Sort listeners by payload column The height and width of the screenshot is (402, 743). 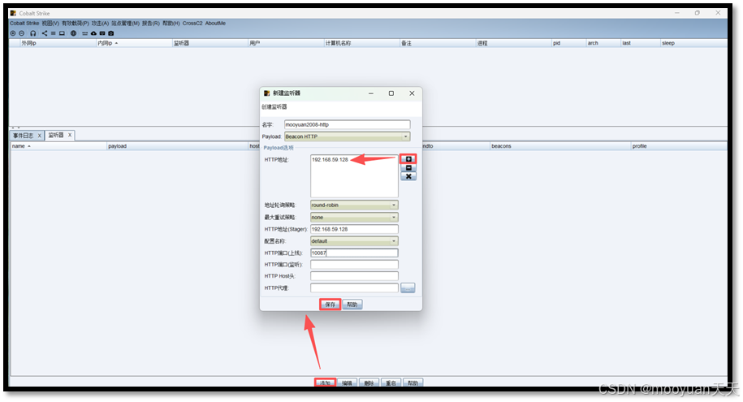point(178,146)
